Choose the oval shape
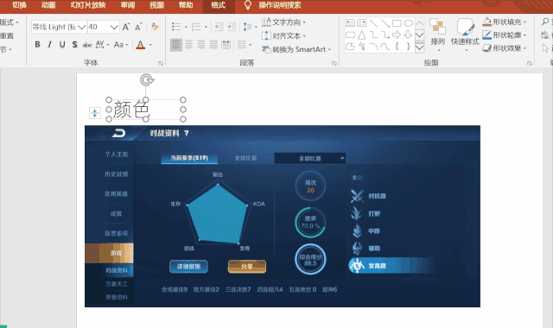 pyautogui.click(x=409, y=23)
